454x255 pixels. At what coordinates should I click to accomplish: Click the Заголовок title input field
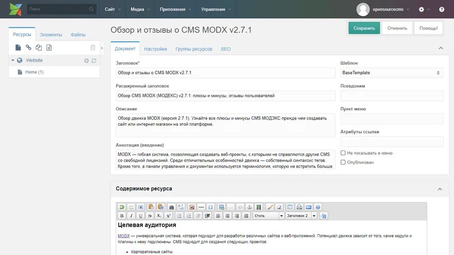pos(225,73)
